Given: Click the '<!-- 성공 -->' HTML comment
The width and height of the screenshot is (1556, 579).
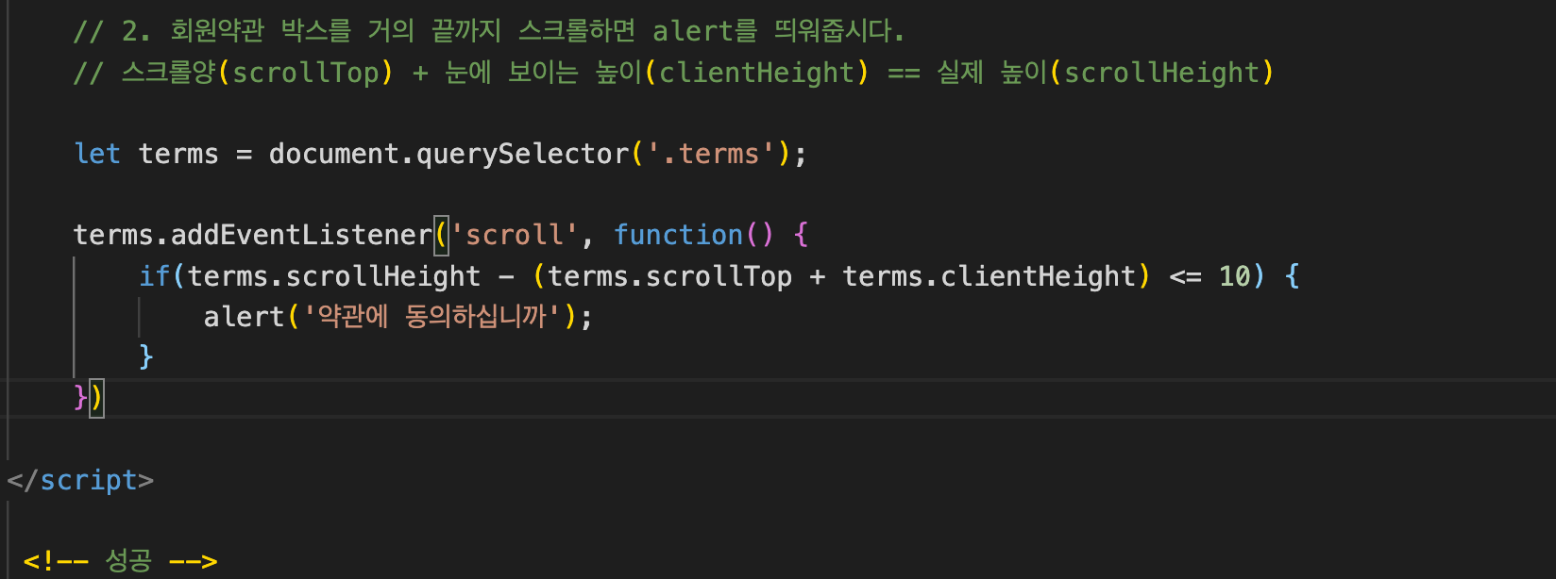Looking at the screenshot, I should [x=121, y=561].
